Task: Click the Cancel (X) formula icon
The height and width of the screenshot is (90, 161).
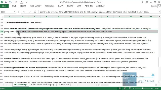Action: [x=24, y=12]
